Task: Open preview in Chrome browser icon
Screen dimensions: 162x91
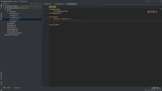Action: pos(149,12)
